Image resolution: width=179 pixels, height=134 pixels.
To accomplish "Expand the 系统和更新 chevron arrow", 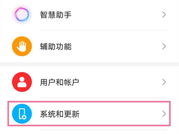I will pos(164,114).
